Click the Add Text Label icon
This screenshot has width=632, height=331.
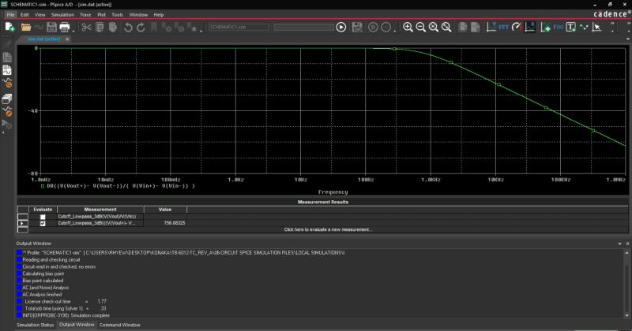coord(570,28)
